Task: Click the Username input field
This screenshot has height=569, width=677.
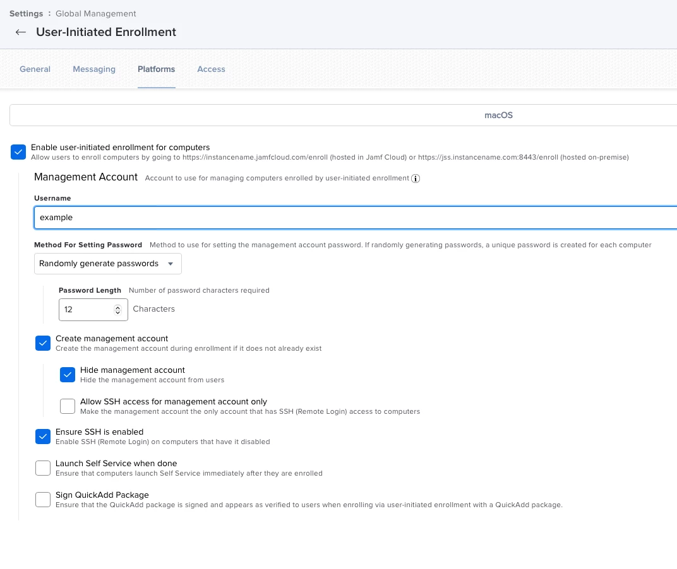Action: coord(356,218)
